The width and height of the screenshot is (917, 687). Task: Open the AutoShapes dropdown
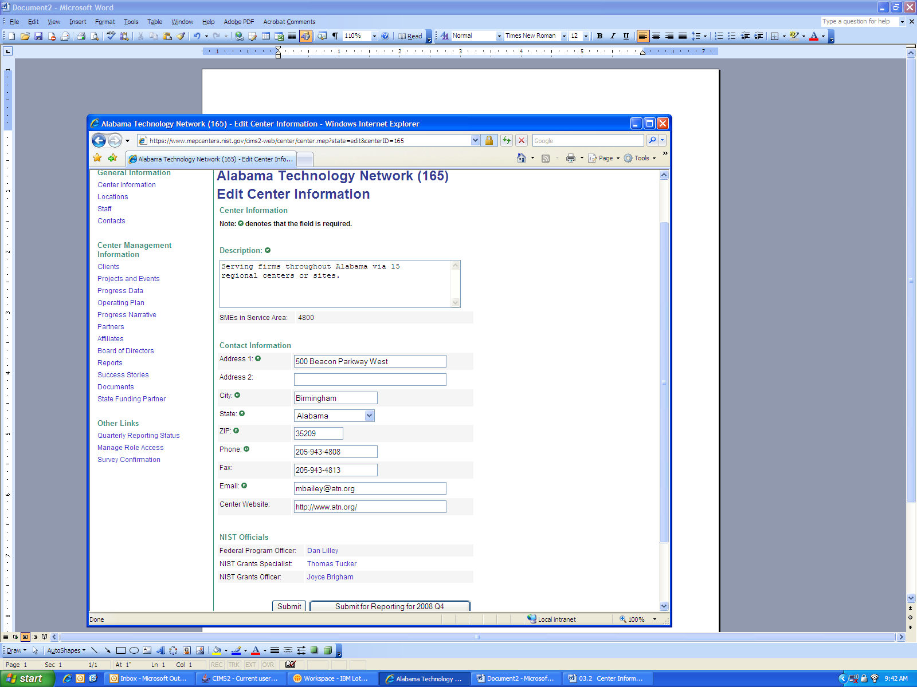tap(66, 650)
